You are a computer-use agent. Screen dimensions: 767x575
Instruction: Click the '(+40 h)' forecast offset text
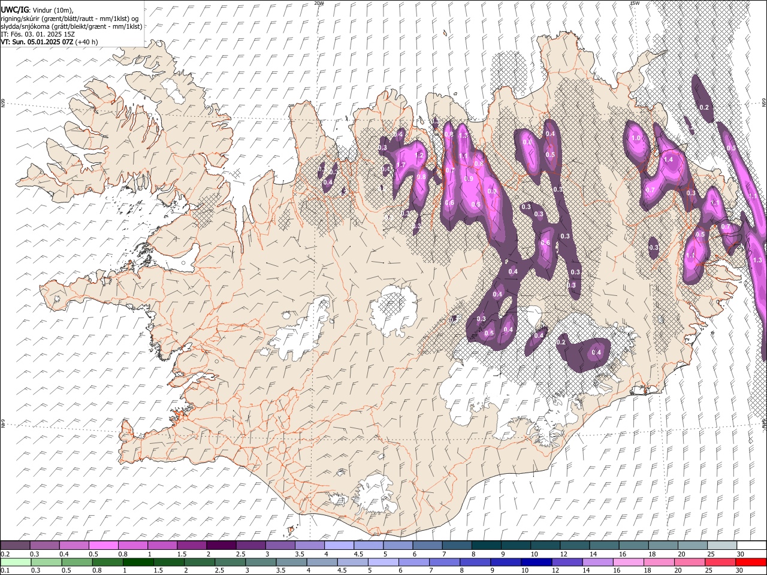pos(87,42)
